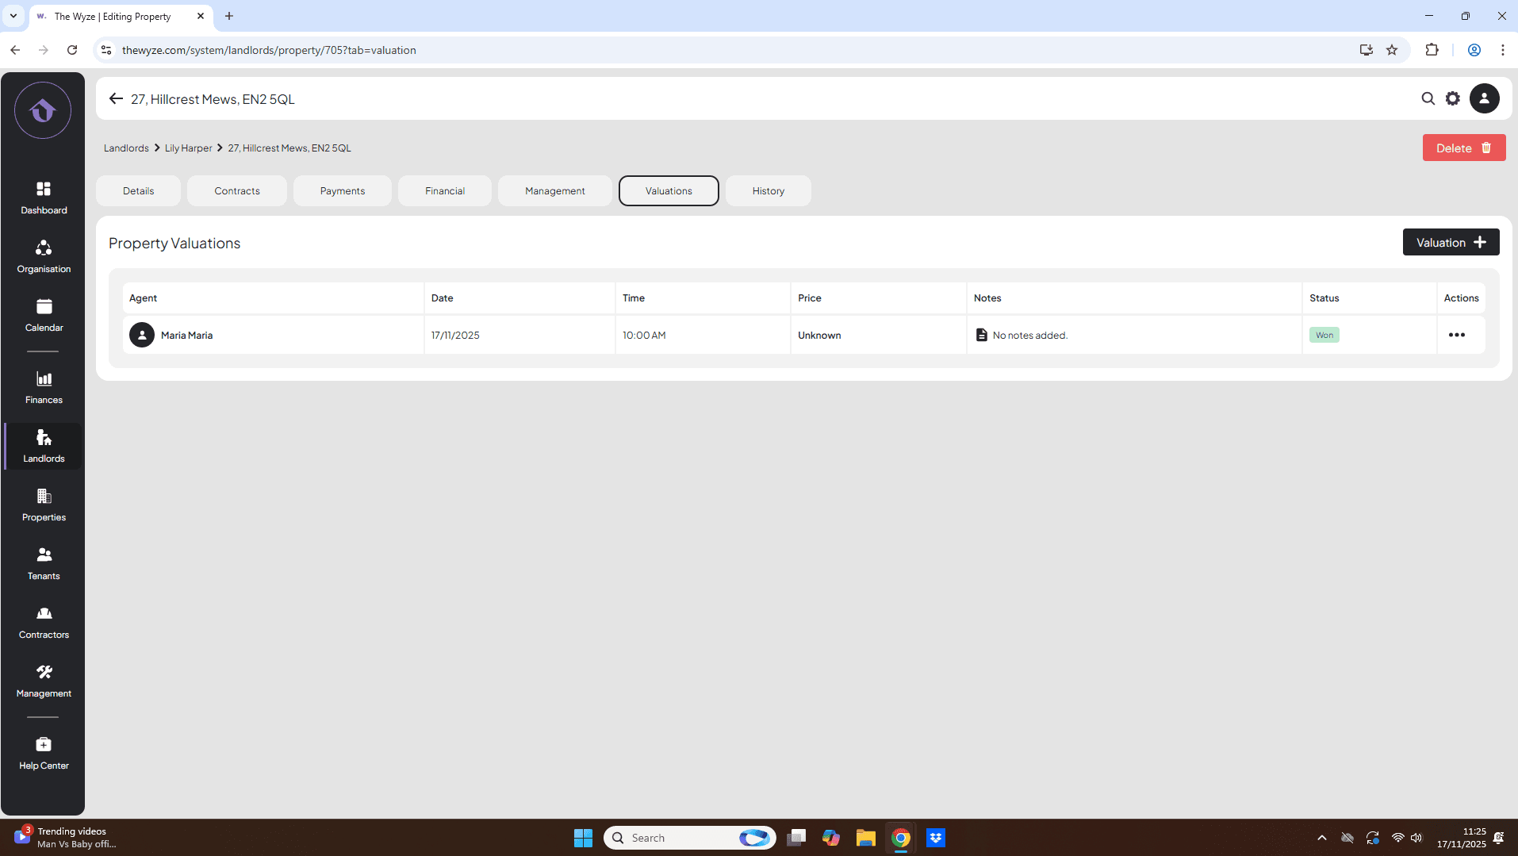Open the Dashboard sidebar icon

[44, 197]
